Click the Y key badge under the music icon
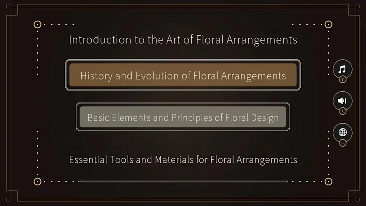Viewport: 366px width, 206px height. (x=343, y=79)
